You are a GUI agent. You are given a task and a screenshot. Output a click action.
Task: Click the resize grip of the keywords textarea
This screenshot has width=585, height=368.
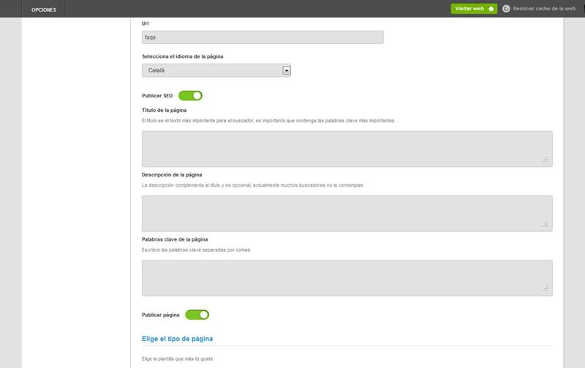pos(546,290)
